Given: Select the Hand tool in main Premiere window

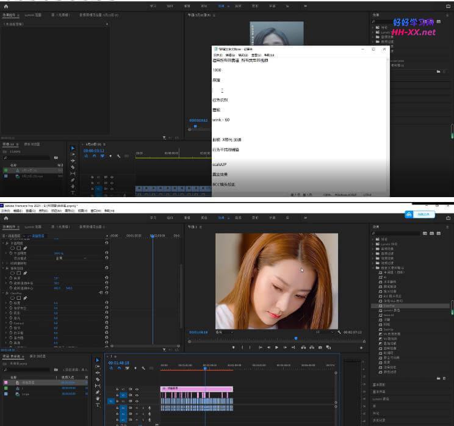Looking at the screenshot, I should pos(98,399).
